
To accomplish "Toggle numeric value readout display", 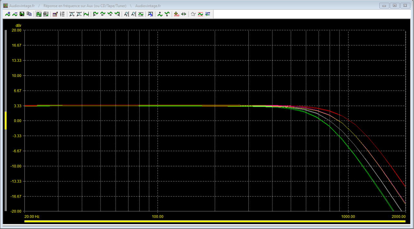I will (x=61, y=14).
